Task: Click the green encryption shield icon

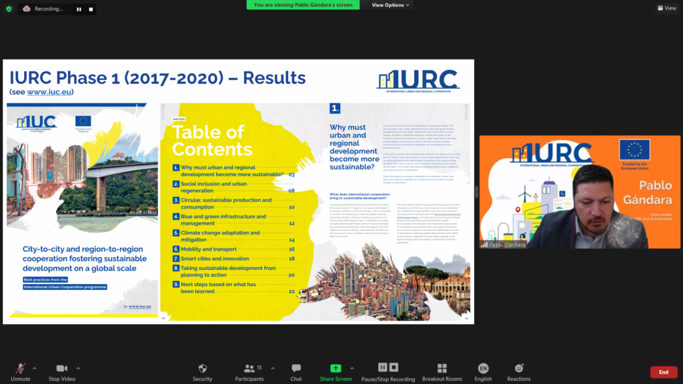Action: (x=9, y=9)
